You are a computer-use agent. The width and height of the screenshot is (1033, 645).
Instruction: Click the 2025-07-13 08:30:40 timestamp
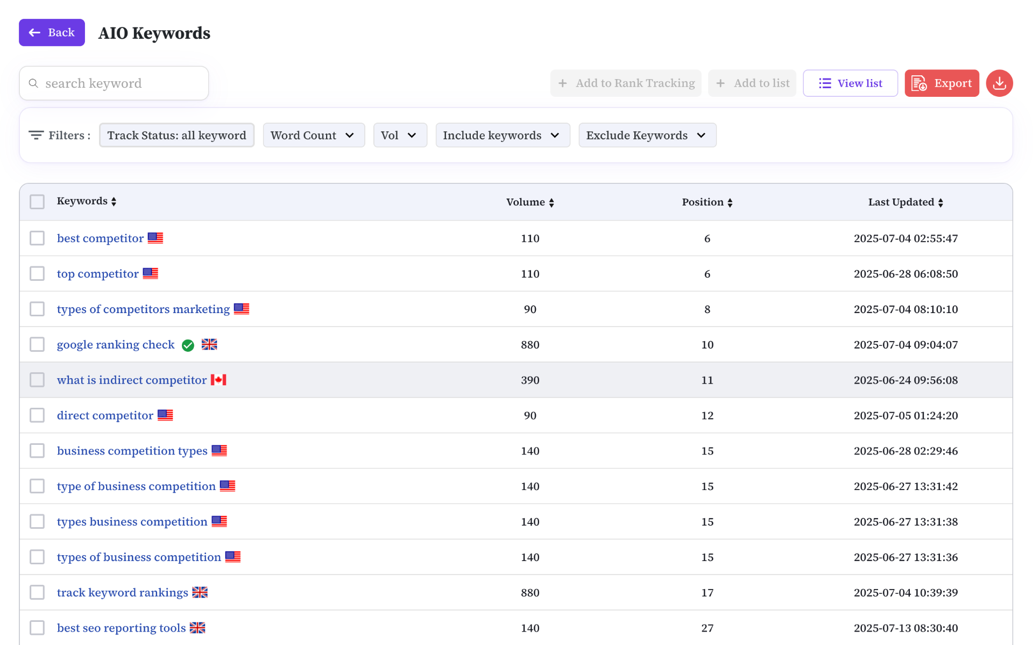coord(905,628)
